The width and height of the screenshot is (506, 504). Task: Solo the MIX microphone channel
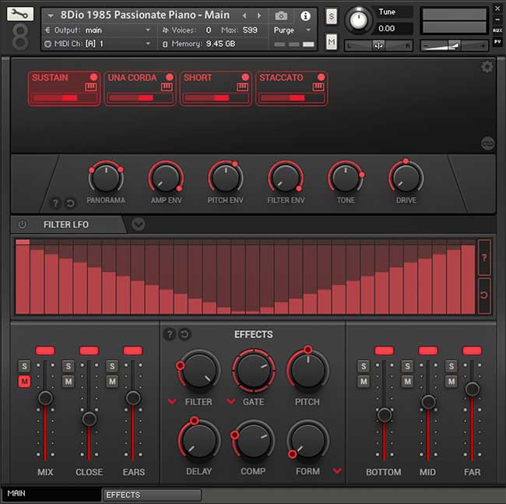pos(24,366)
